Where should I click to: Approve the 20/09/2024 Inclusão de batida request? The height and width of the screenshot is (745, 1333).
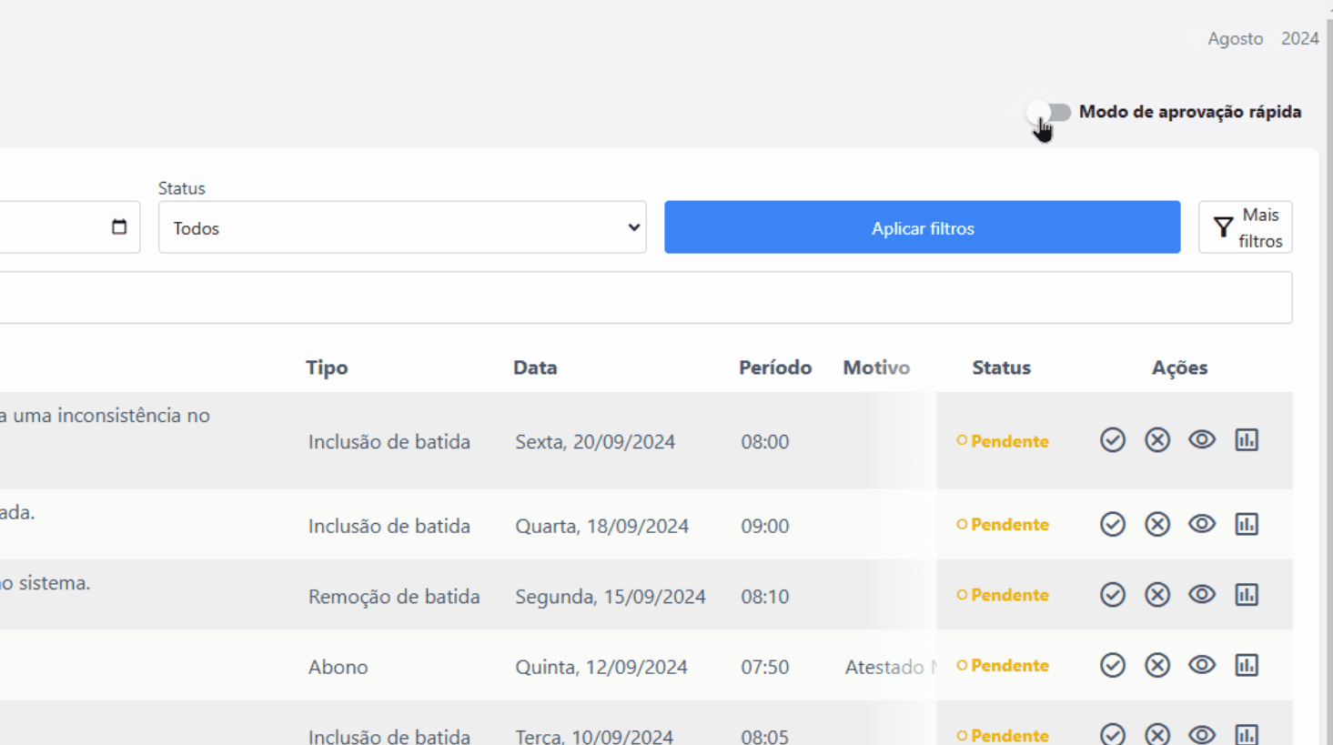tap(1112, 440)
